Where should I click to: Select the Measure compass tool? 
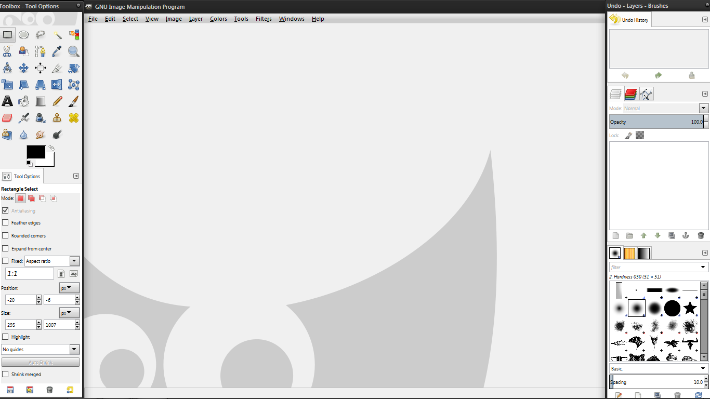(x=7, y=68)
